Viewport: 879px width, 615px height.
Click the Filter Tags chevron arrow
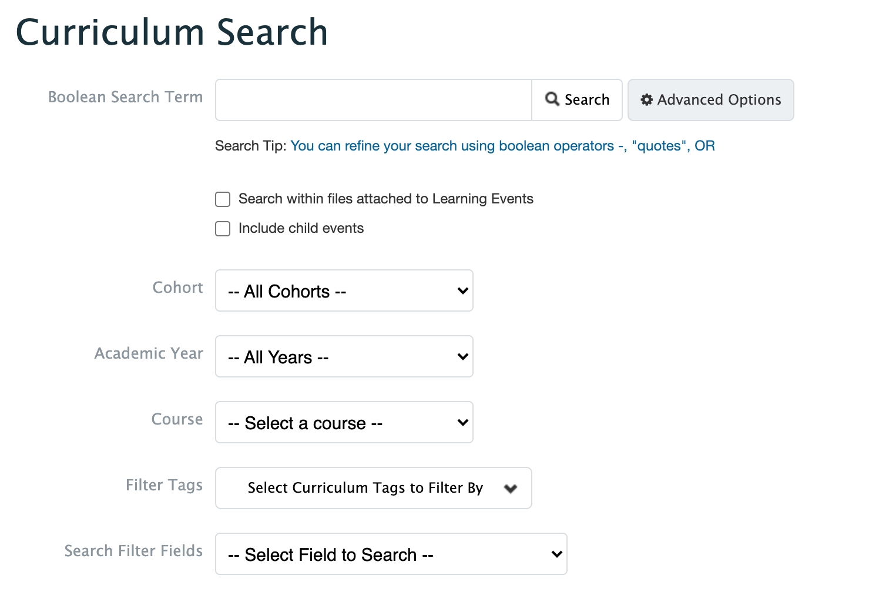click(x=511, y=489)
